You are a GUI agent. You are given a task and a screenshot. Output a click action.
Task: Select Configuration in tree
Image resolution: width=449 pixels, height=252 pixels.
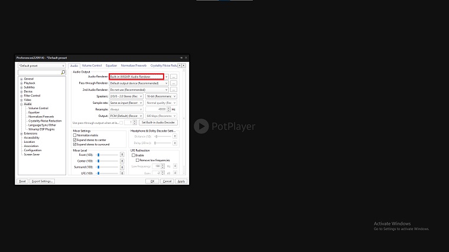pos(32,150)
